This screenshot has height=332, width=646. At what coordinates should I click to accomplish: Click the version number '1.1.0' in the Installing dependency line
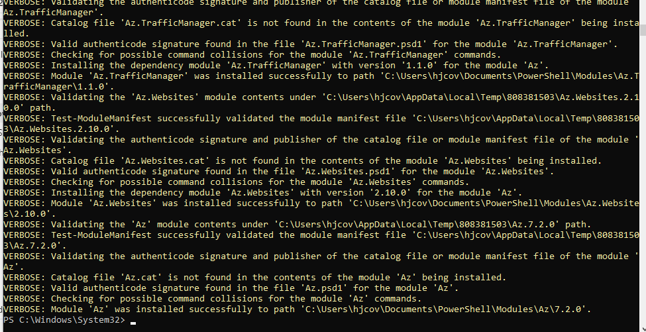[x=418, y=66]
